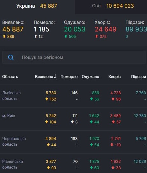Open the Львівська область row
Viewport: 147px width, 173px height.
pyautogui.click(x=73, y=96)
